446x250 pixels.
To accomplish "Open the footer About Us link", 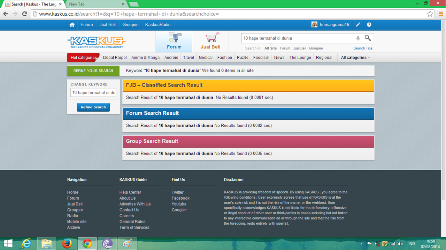I will [127, 198].
